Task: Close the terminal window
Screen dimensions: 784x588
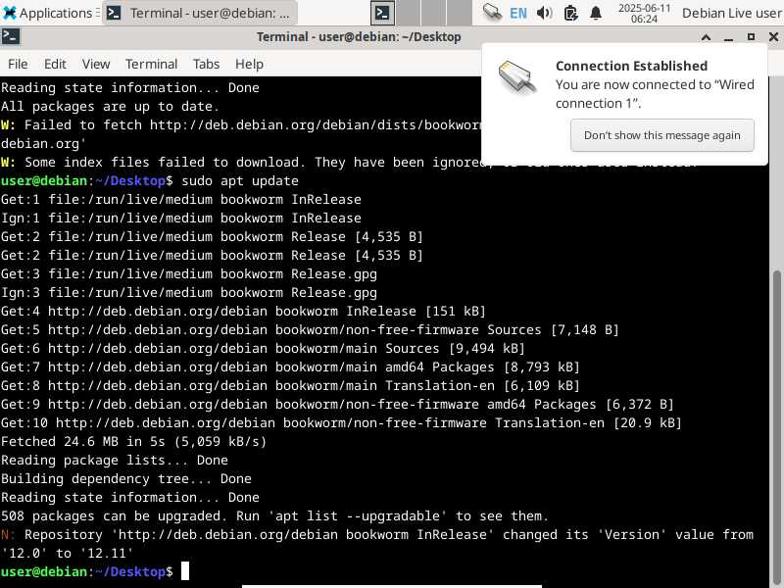Action: pyautogui.click(x=773, y=37)
